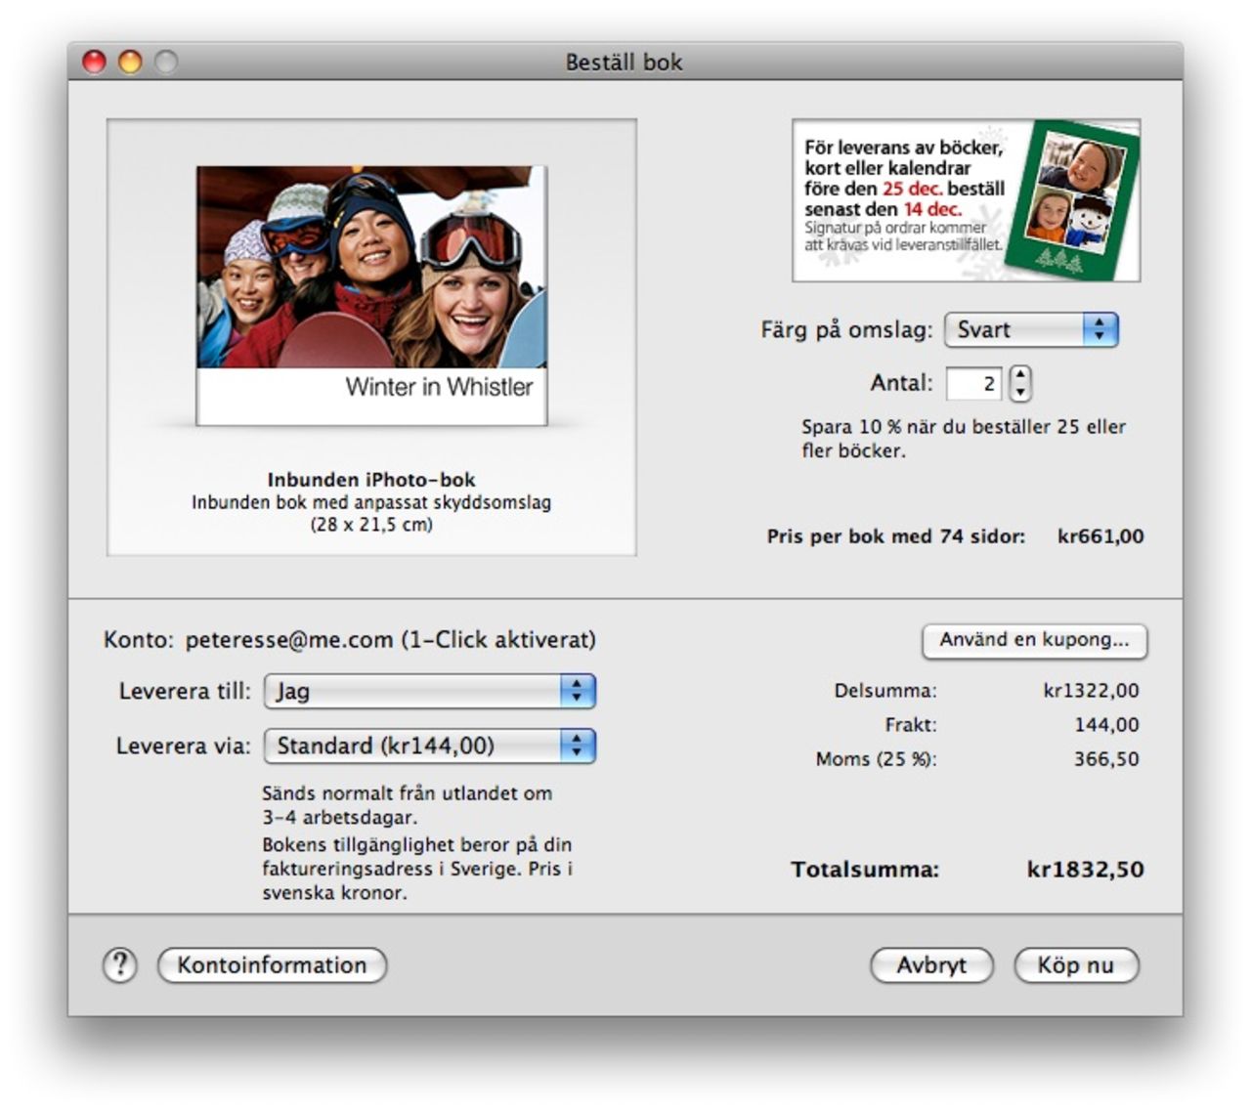Click Använd en kupong...
The width and height of the screenshot is (1251, 1110).
(x=1036, y=642)
